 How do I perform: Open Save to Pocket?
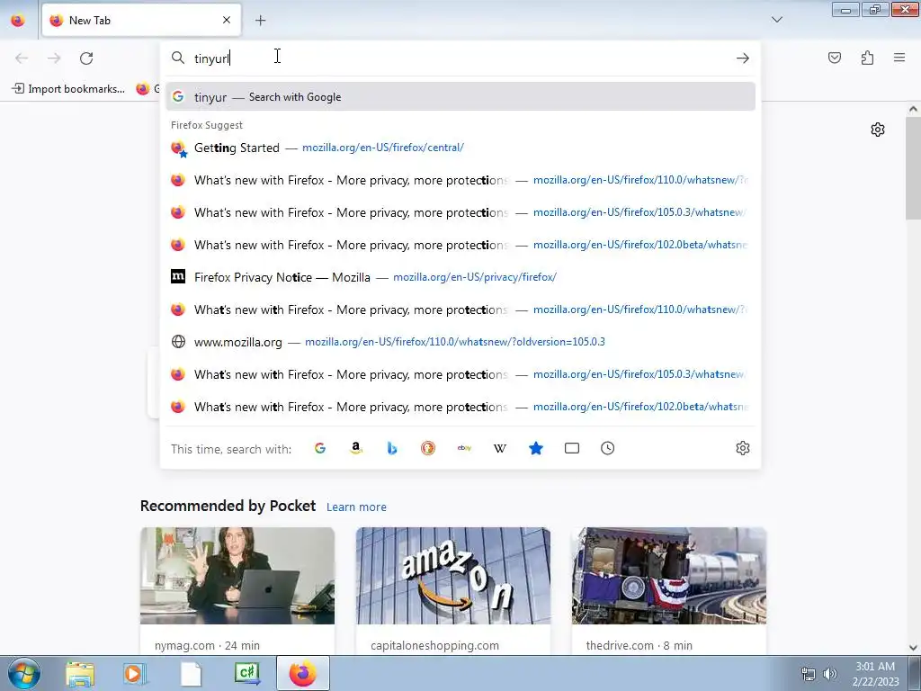[834, 58]
